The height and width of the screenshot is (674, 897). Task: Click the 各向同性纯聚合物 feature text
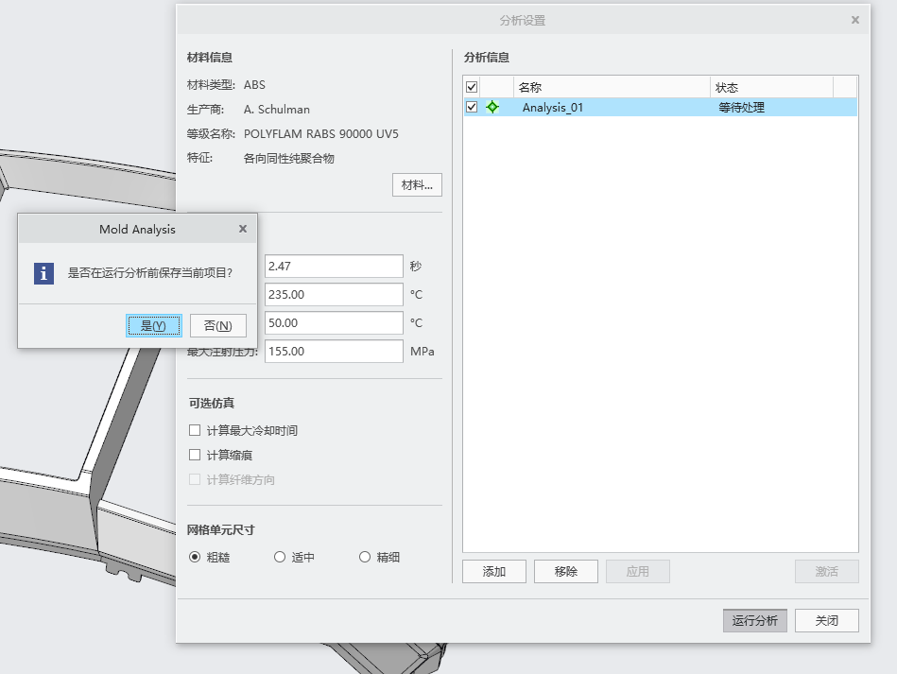289,159
